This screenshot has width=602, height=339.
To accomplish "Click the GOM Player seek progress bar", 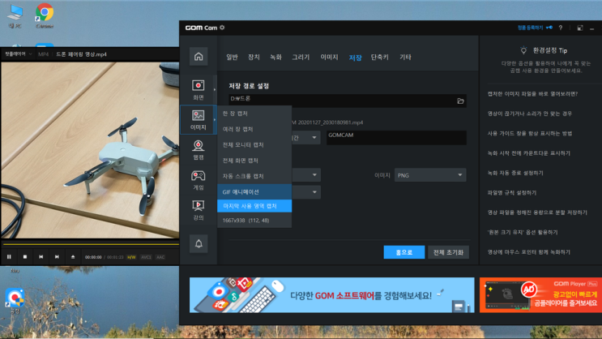I will [91, 244].
